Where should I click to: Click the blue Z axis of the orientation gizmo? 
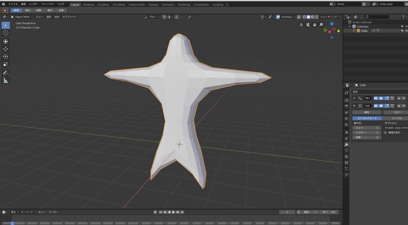[332, 24]
